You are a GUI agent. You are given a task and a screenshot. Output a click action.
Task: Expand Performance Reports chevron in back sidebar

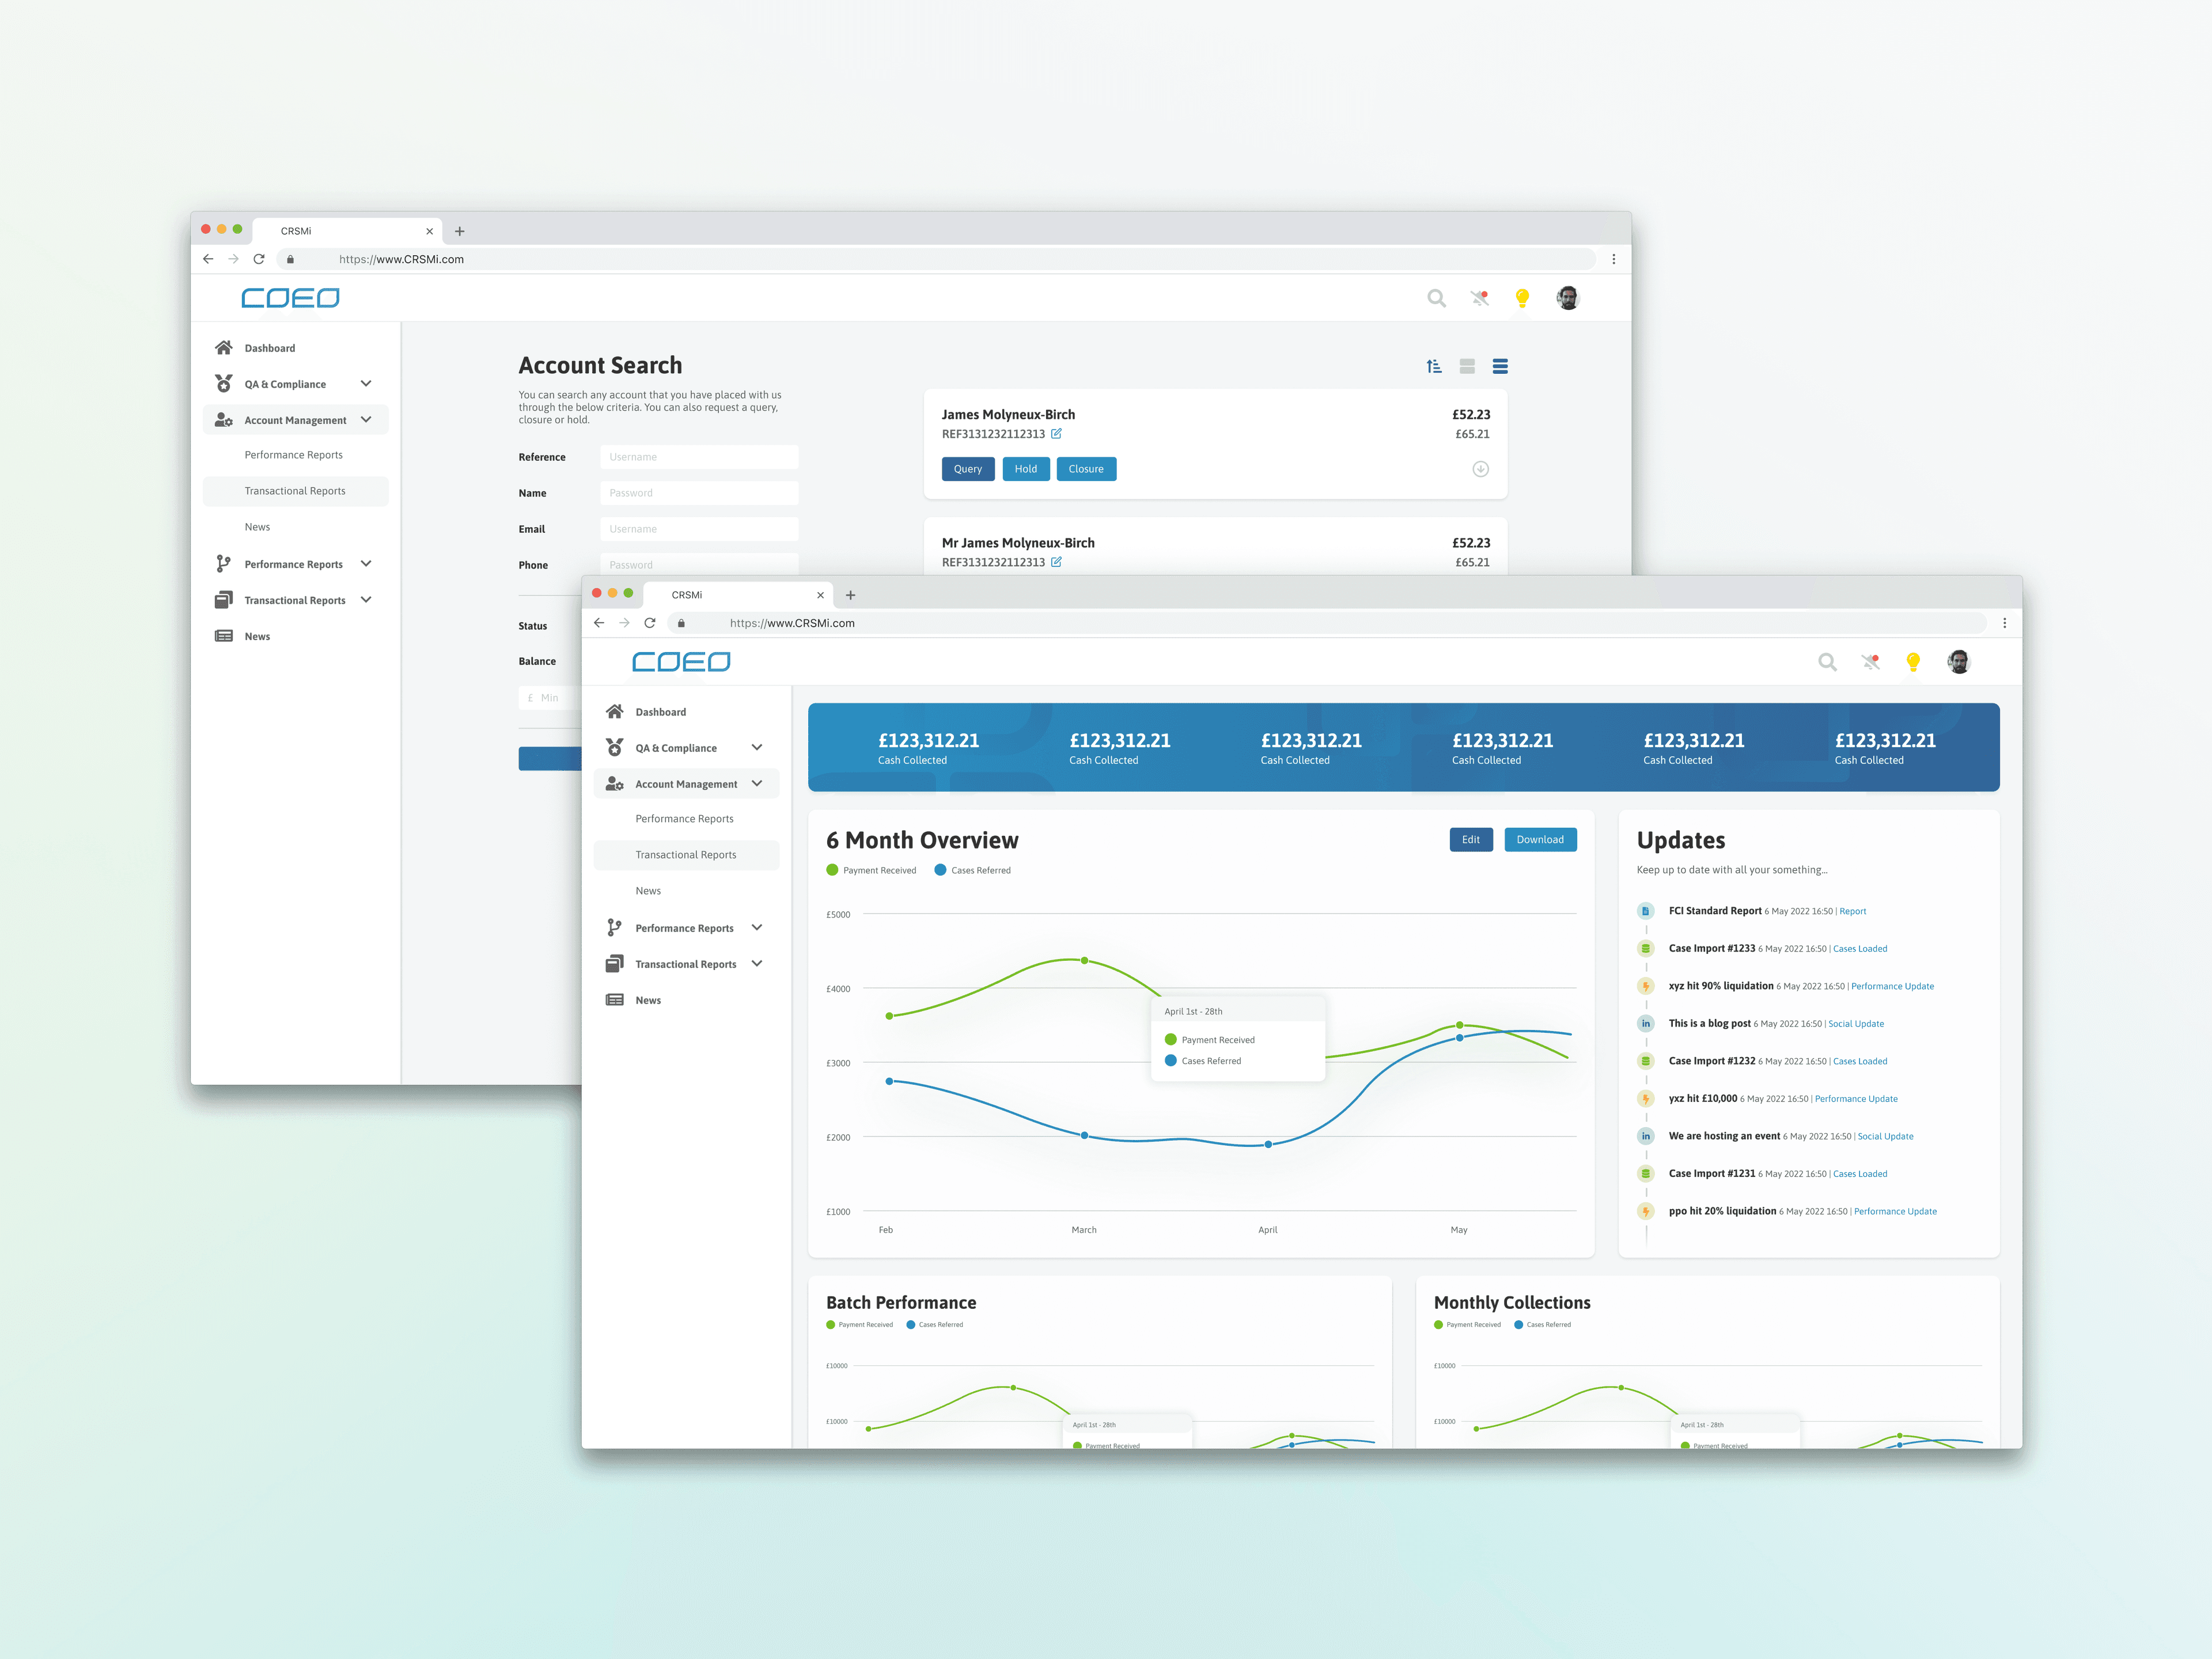click(366, 564)
